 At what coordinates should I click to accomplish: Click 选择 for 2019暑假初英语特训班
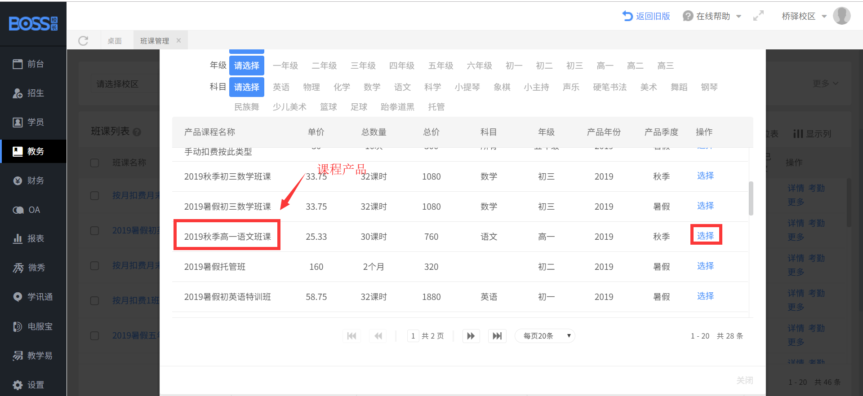point(705,296)
